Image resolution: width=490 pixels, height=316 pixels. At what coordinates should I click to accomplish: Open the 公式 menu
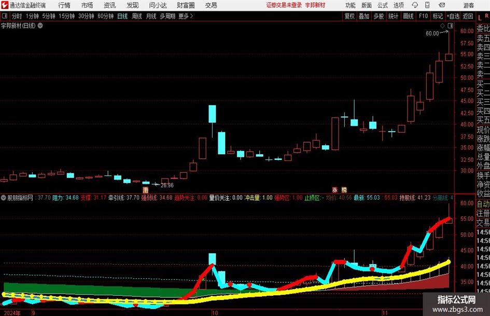click(383, 5)
